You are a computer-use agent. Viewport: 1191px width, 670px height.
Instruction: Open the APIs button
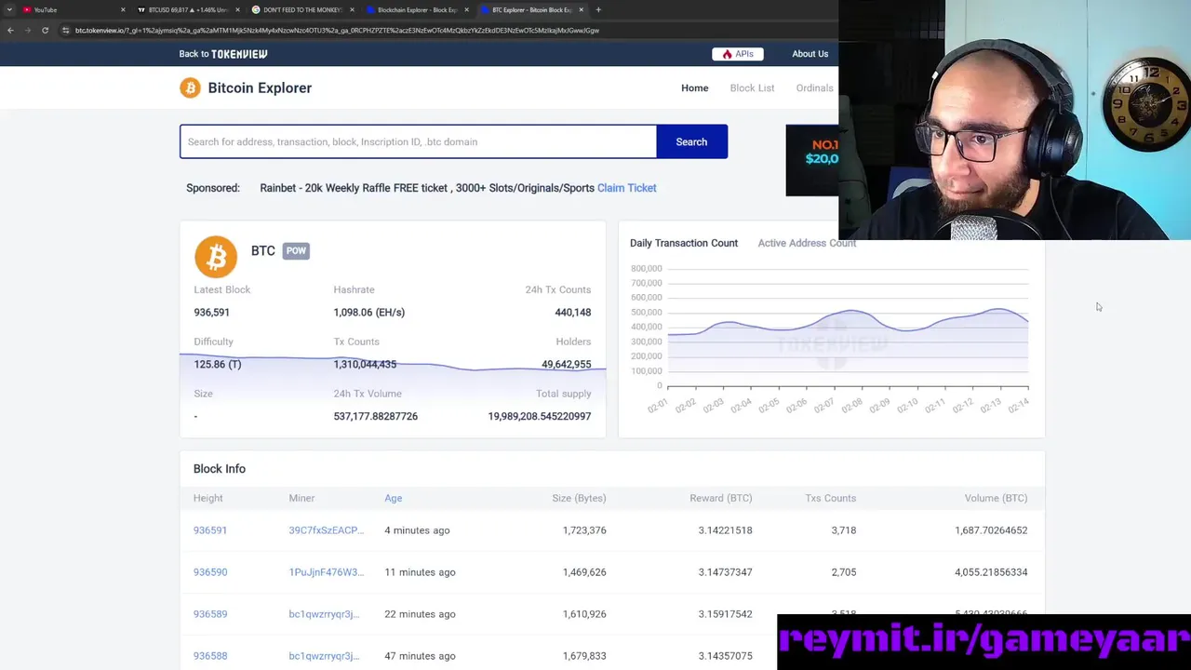tap(738, 54)
